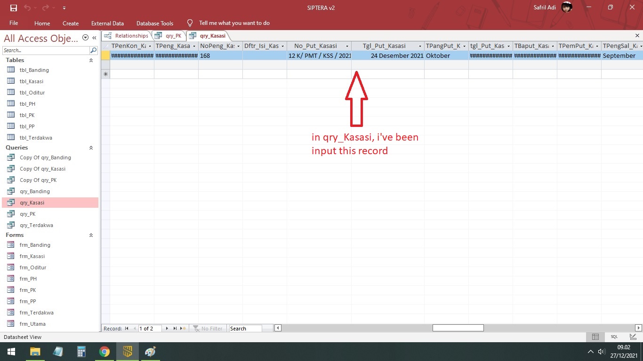Select the Copy Of qry_Banding query icon
This screenshot has width=643, height=361.
pos(11,157)
